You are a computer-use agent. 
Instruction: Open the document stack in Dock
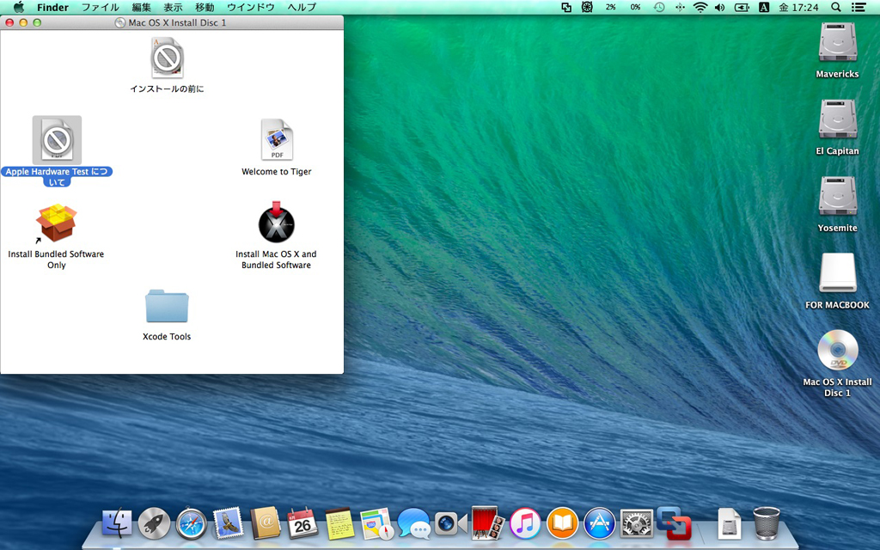click(x=730, y=523)
